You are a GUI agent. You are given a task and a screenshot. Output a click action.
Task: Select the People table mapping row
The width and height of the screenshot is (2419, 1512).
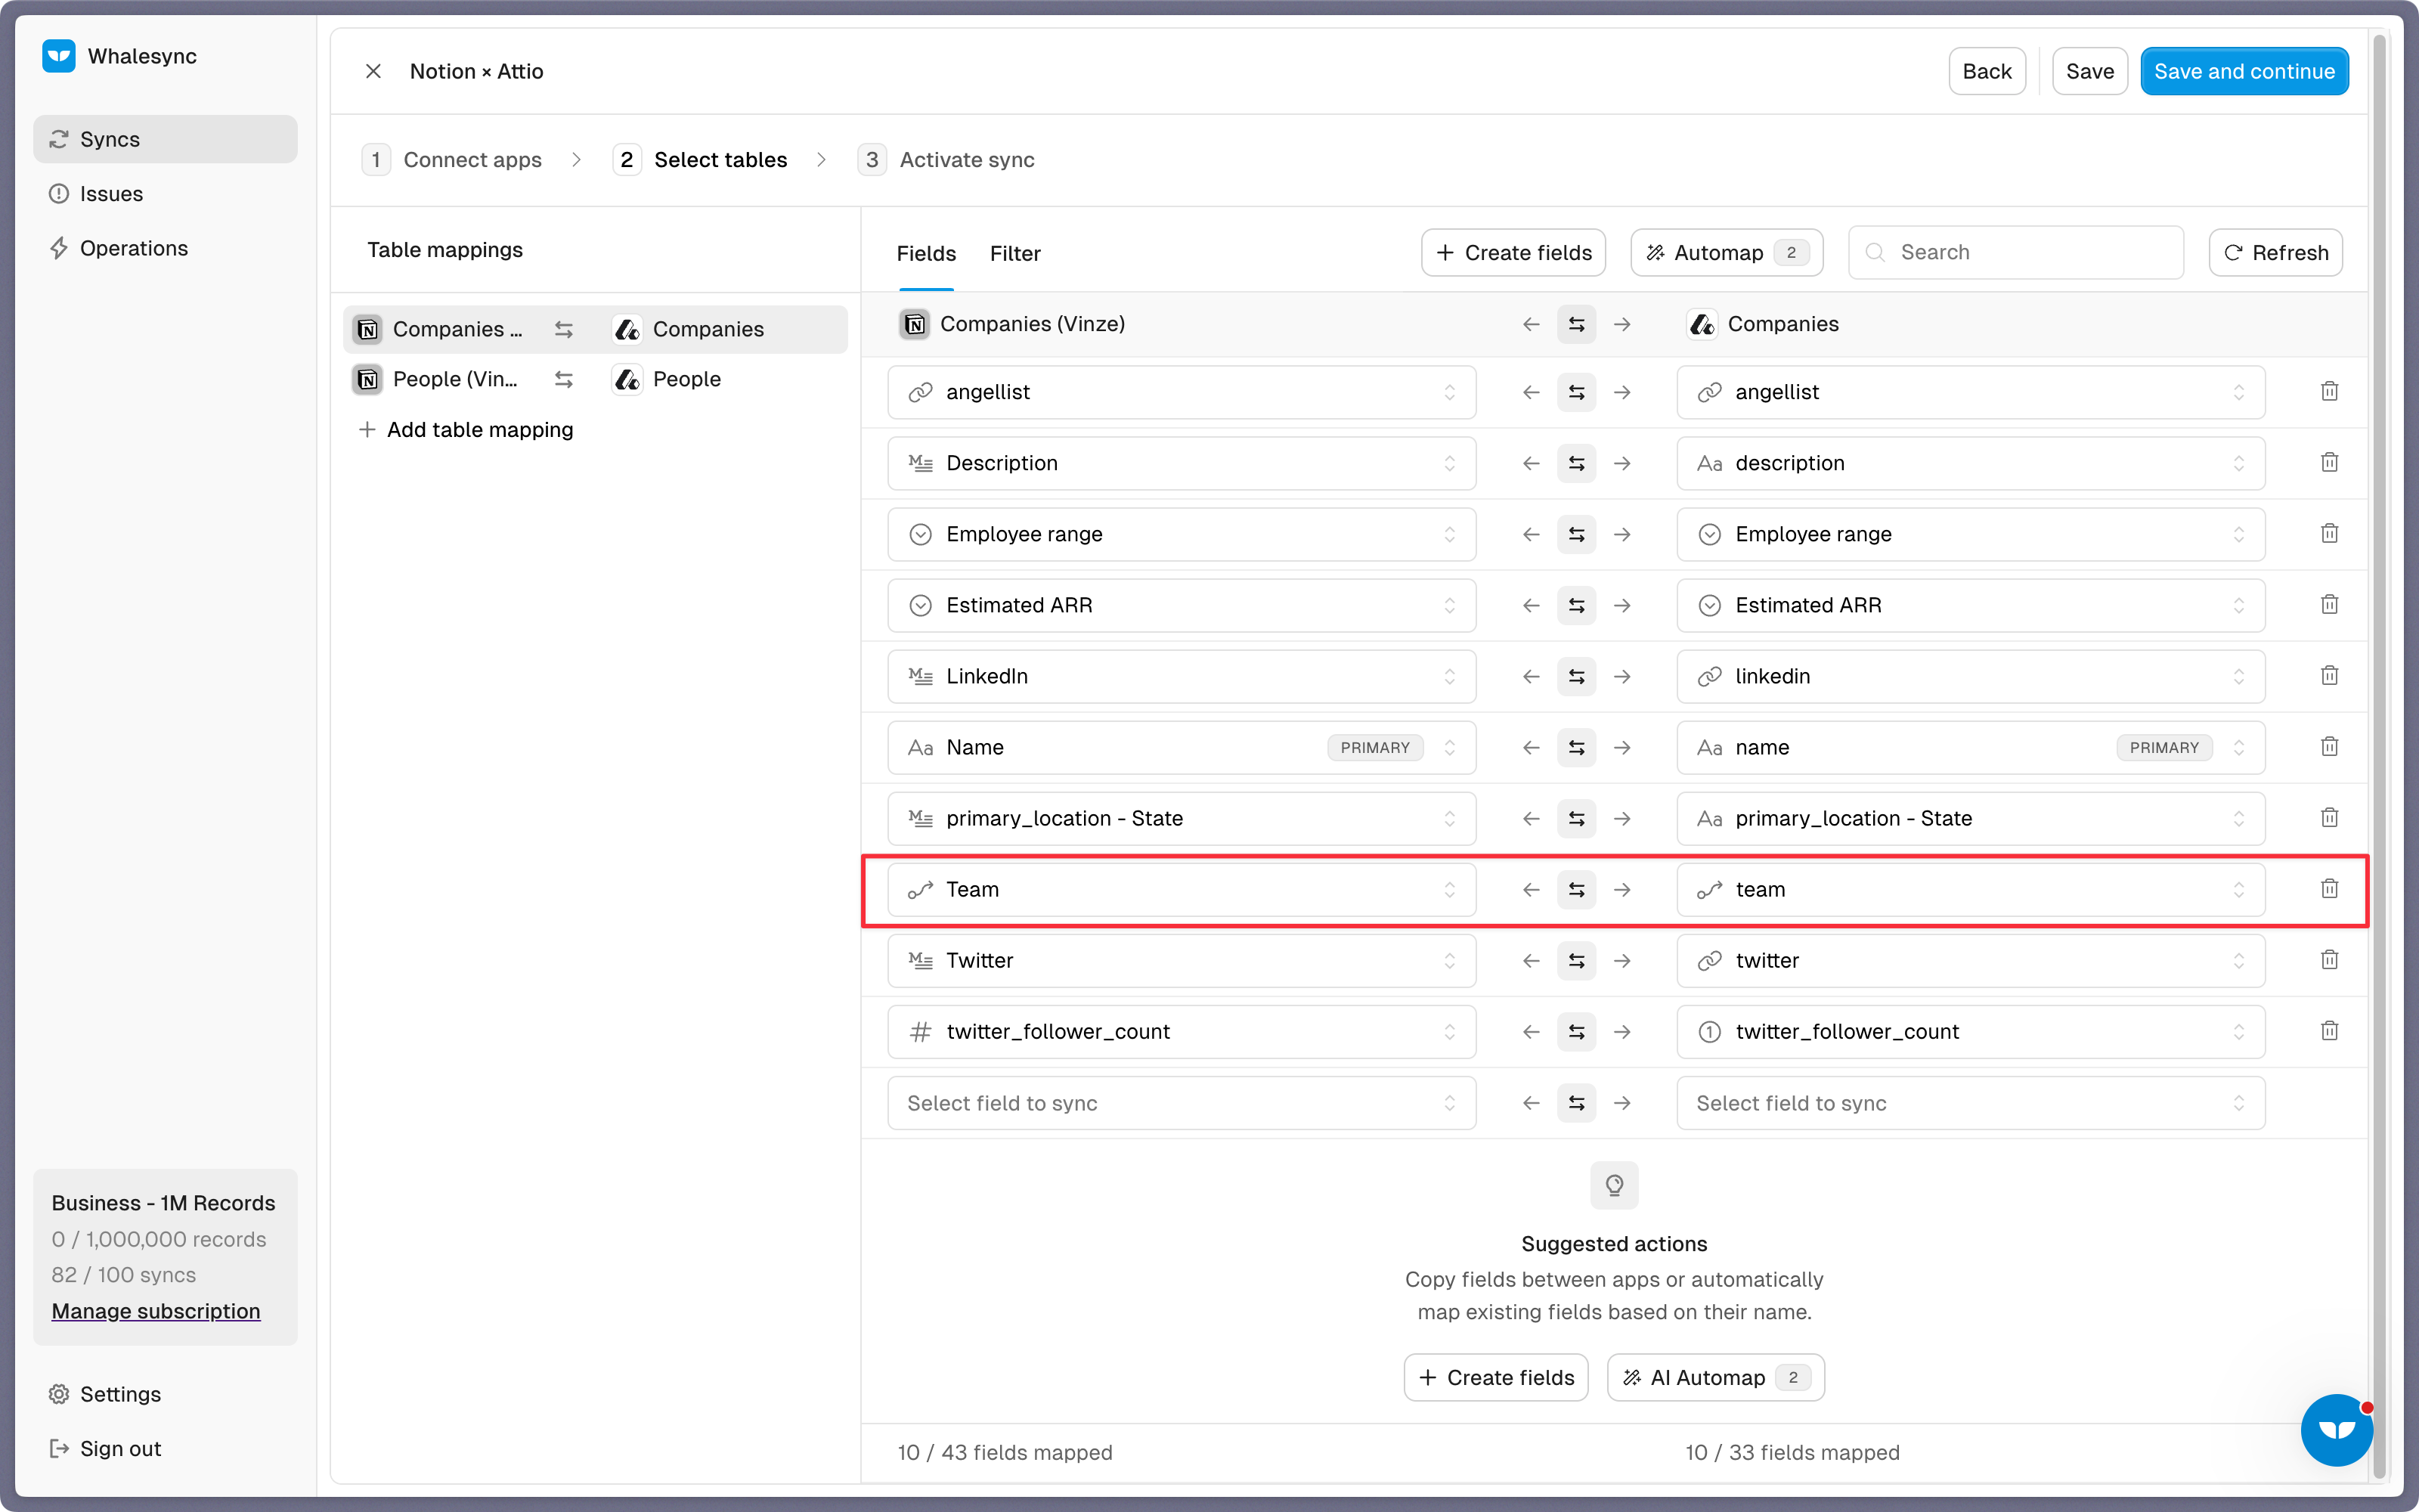pyautogui.click(x=595, y=379)
